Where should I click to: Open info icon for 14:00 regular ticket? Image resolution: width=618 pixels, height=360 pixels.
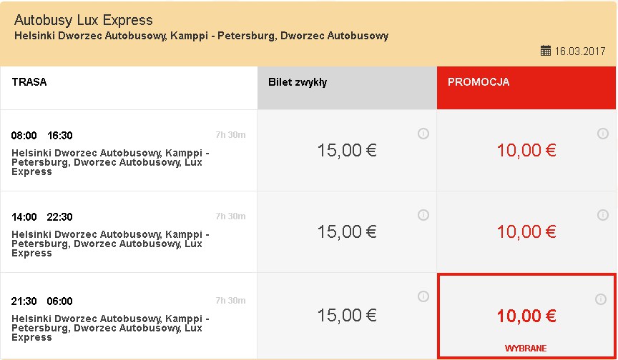point(423,215)
